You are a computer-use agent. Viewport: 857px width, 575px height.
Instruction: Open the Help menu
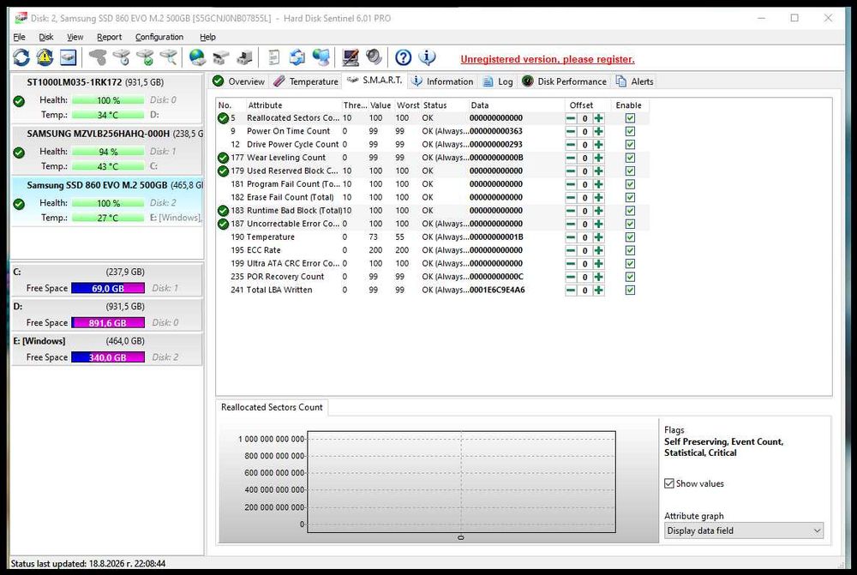pos(207,37)
